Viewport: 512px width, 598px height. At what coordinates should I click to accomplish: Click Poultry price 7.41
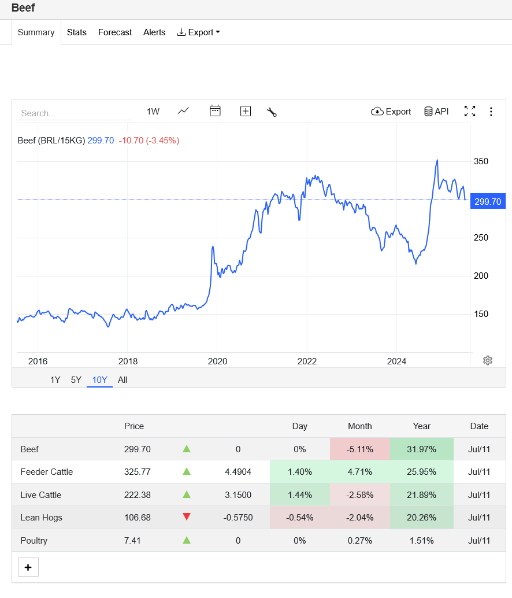pyautogui.click(x=132, y=540)
